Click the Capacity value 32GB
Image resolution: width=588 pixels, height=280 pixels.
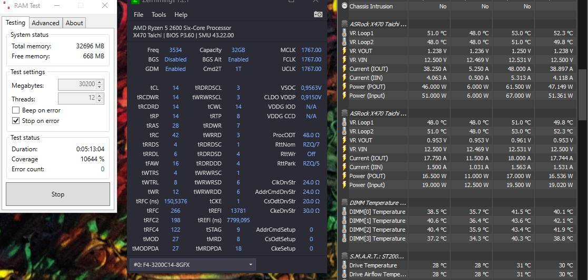pyautogui.click(x=239, y=50)
